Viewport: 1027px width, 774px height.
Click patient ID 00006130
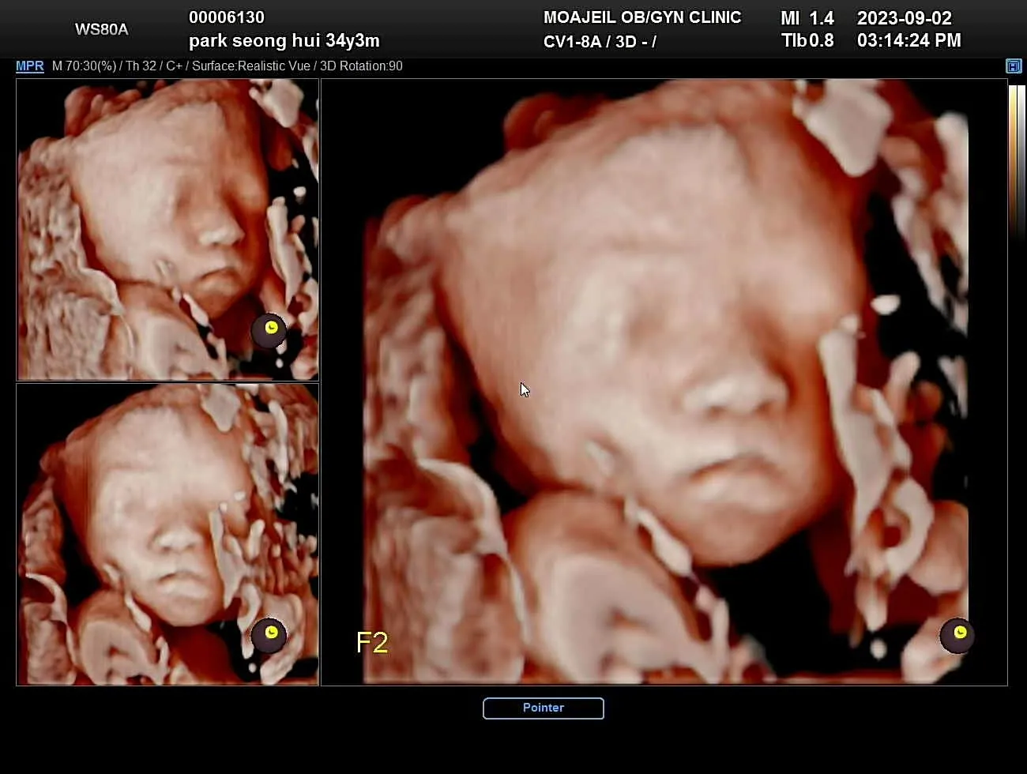(x=227, y=17)
